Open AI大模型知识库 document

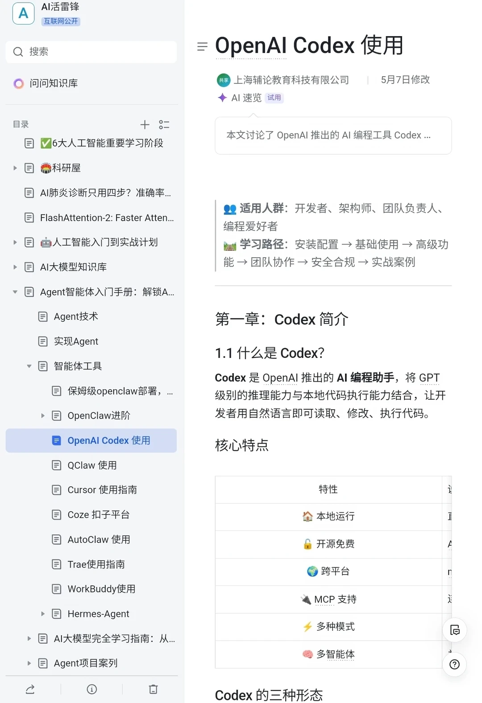(x=73, y=267)
